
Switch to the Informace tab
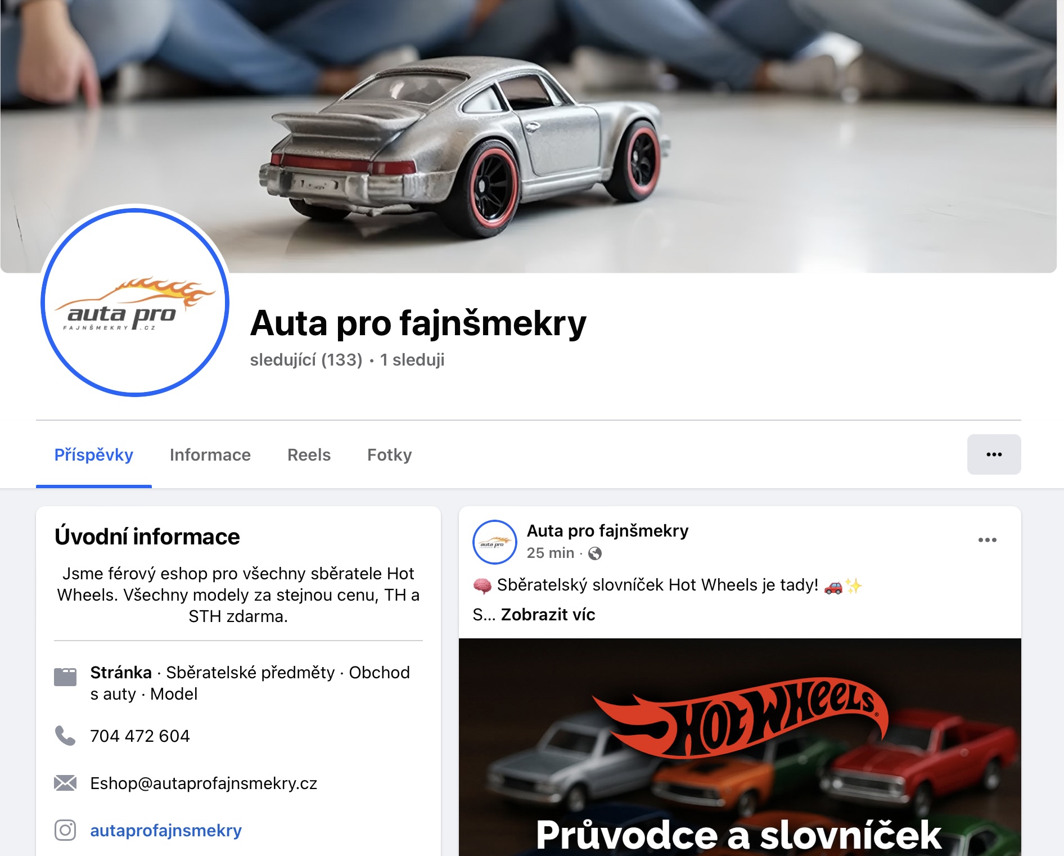[x=210, y=455]
